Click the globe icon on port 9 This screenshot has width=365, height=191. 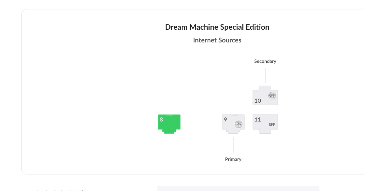[x=239, y=124]
